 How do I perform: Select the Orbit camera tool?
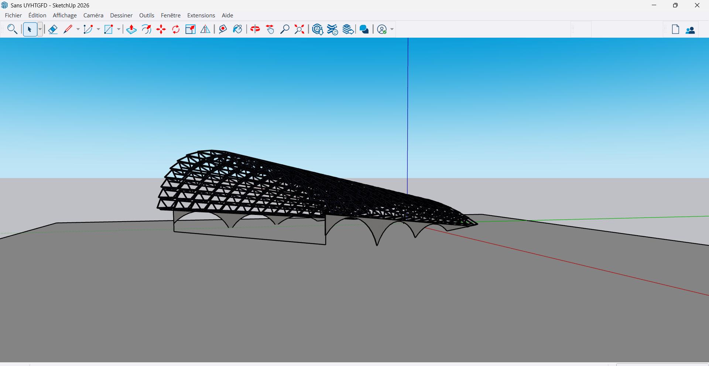(x=255, y=30)
